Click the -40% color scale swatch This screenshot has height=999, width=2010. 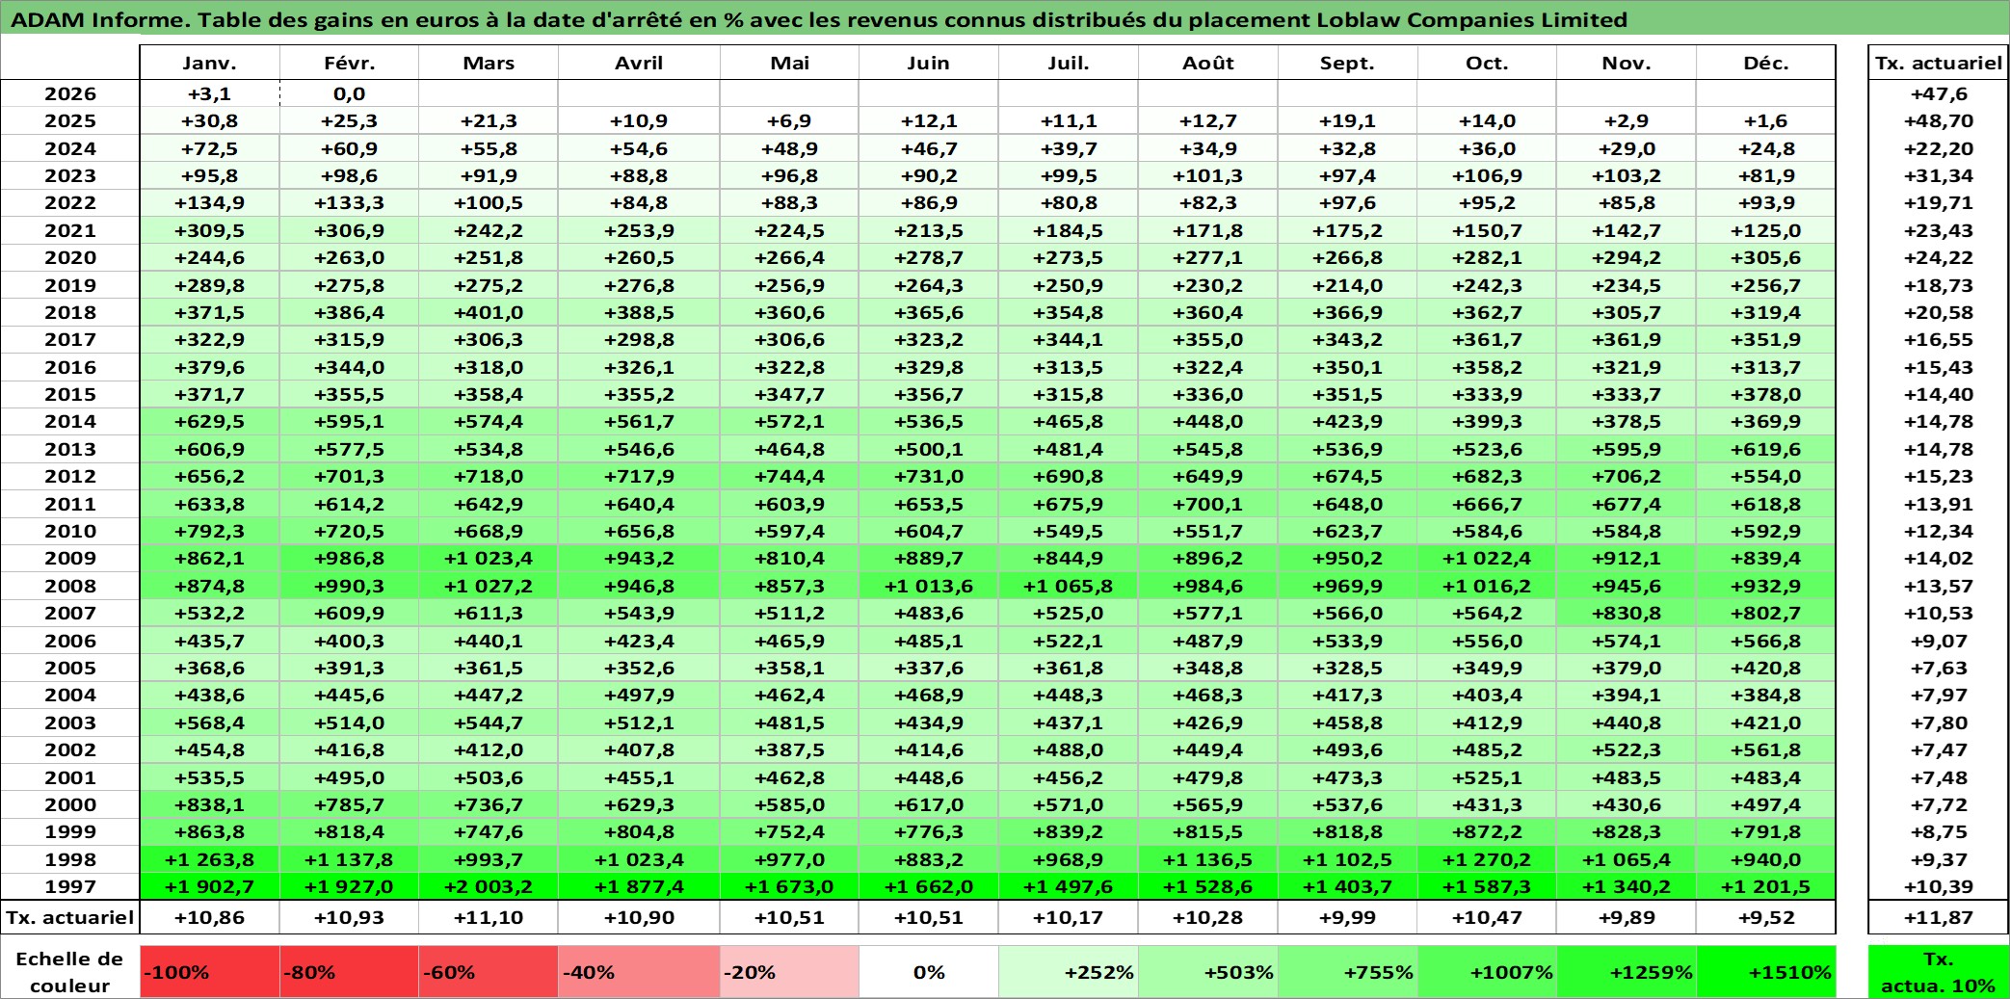click(639, 972)
